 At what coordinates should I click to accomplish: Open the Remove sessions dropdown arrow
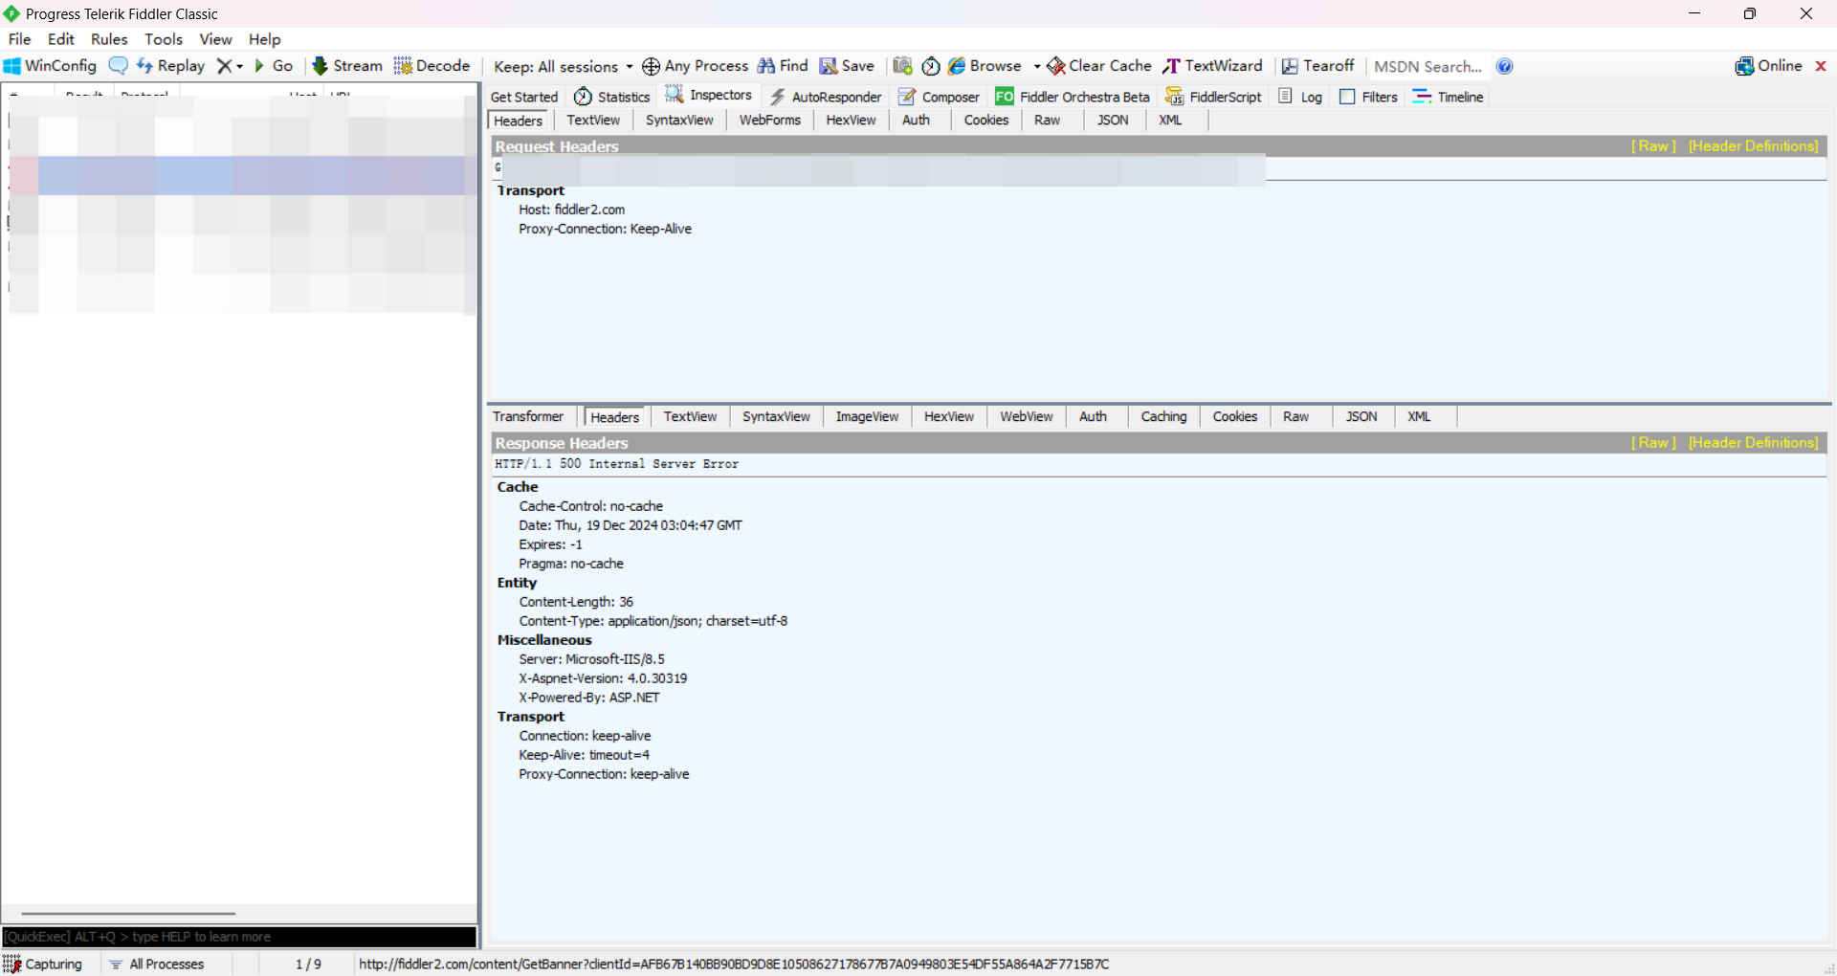pos(239,66)
